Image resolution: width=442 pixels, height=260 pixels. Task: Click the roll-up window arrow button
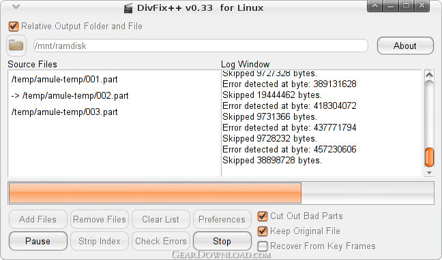[374, 6]
